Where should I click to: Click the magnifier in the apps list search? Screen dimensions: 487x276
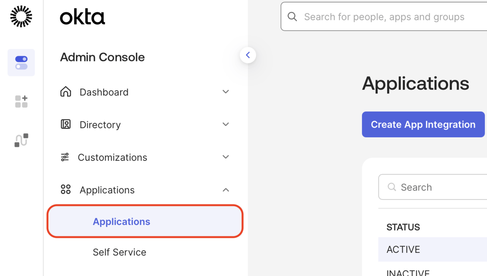tap(392, 187)
